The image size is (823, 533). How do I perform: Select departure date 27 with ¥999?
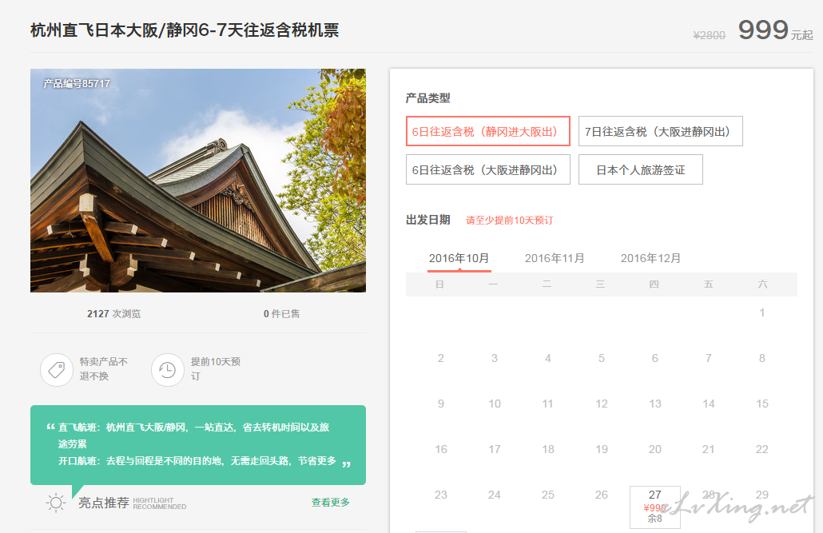coord(655,507)
